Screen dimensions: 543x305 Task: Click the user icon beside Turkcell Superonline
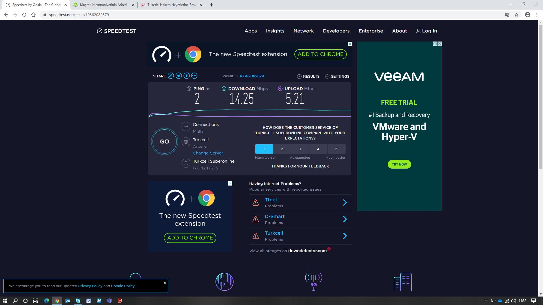186,163
